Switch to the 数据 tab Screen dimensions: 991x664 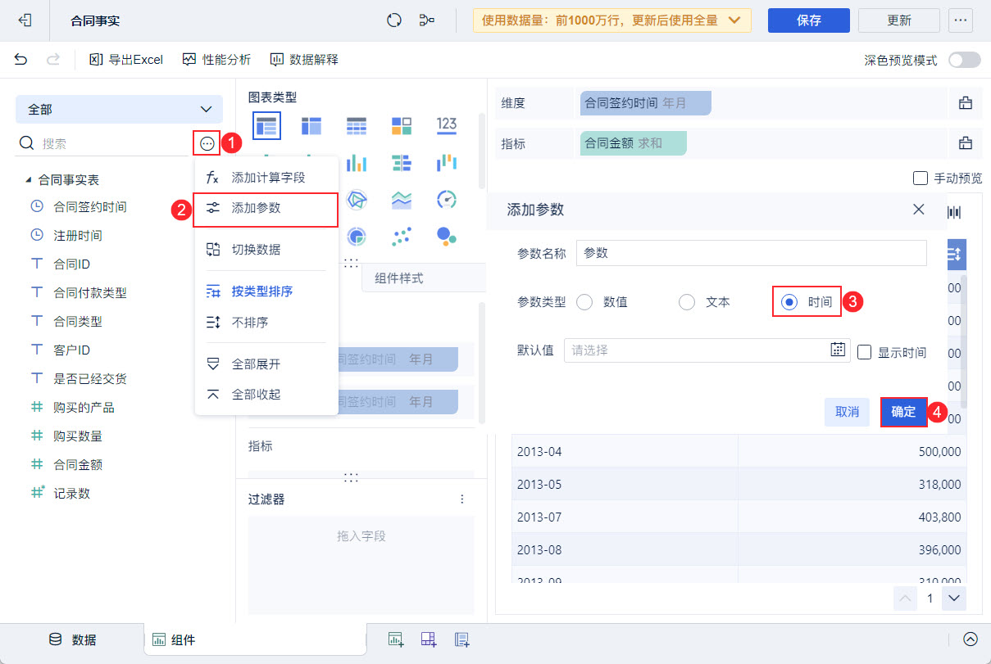point(72,640)
